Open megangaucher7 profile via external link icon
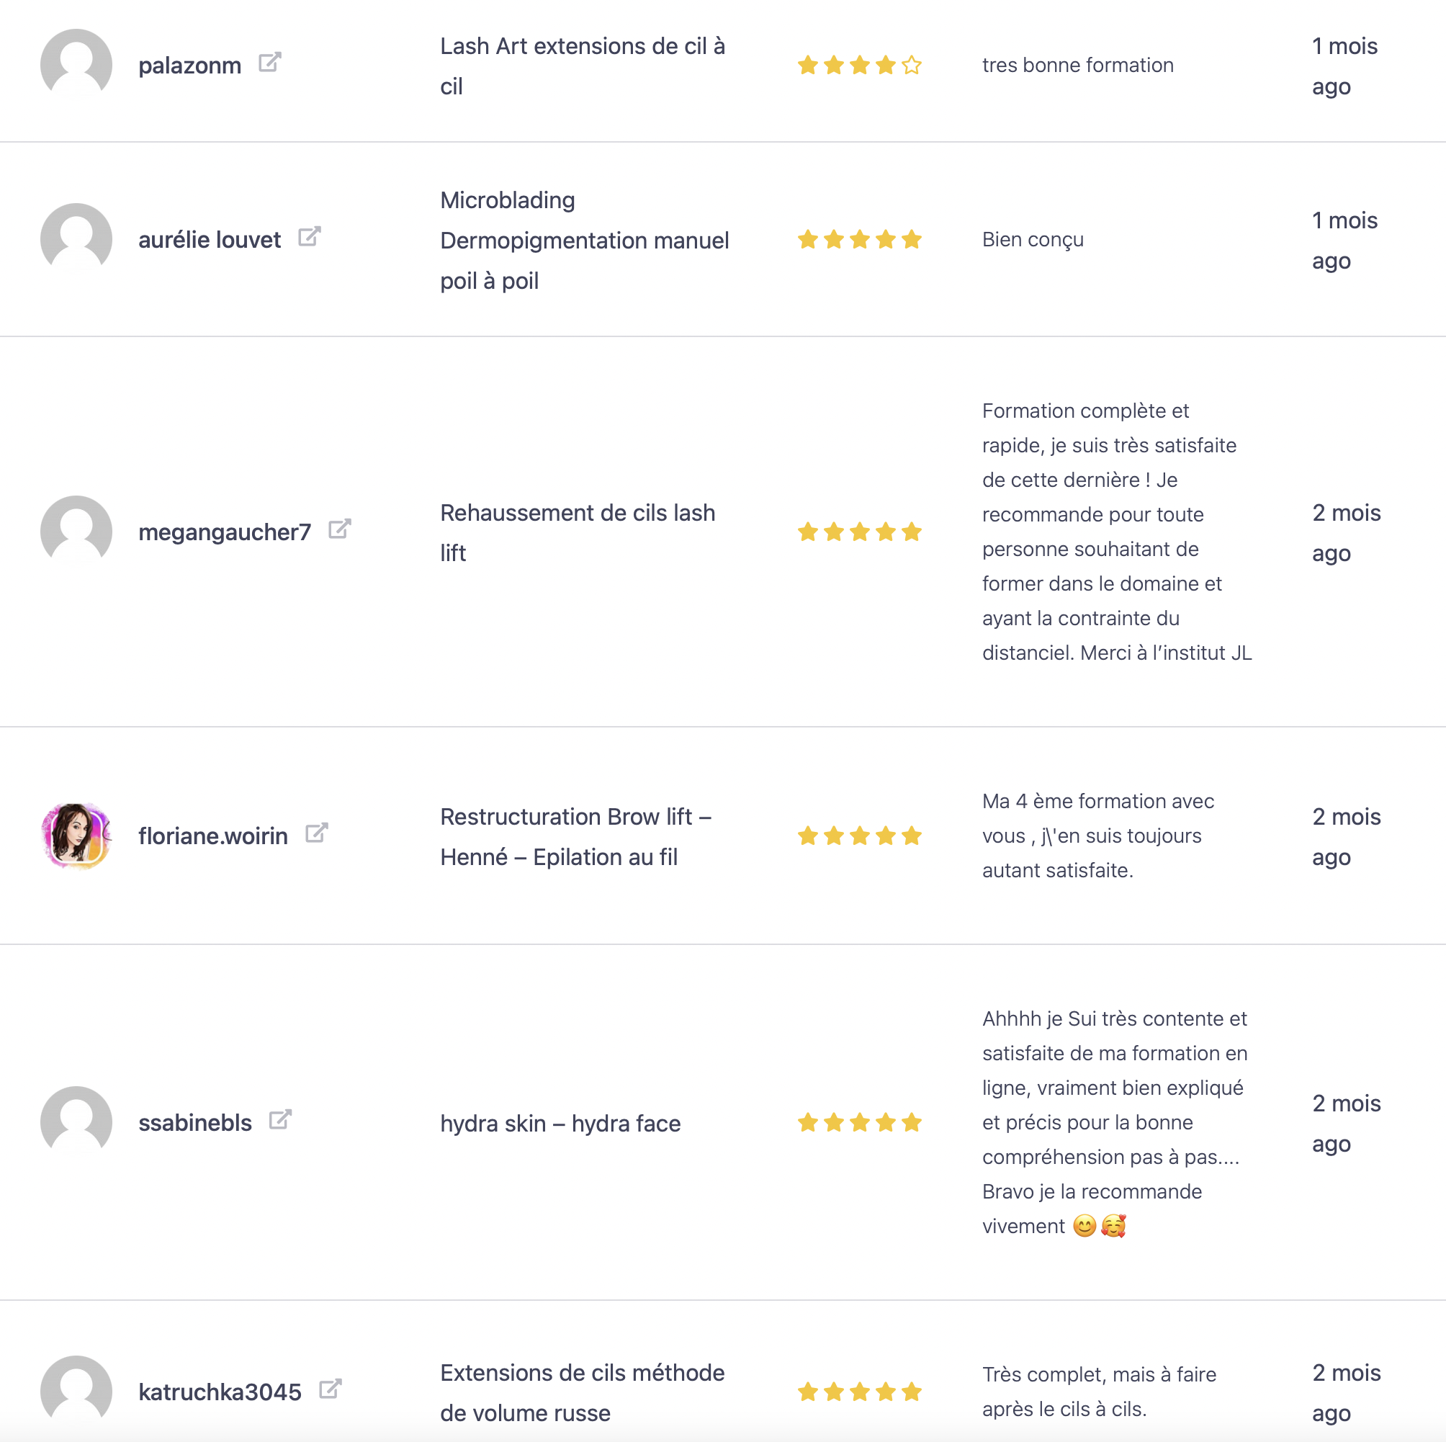1446x1442 pixels. tap(340, 529)
